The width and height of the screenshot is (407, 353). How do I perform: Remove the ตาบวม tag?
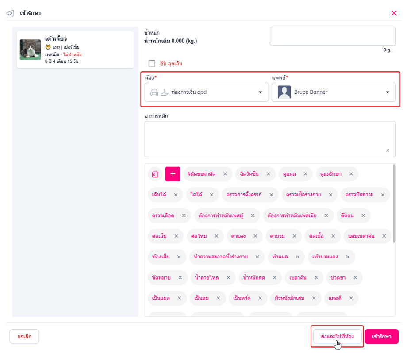coord(294,236)
